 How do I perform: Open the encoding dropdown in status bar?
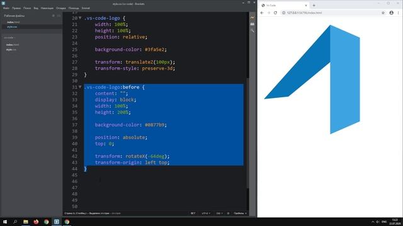pyautogui.click(x=206, y=213)
